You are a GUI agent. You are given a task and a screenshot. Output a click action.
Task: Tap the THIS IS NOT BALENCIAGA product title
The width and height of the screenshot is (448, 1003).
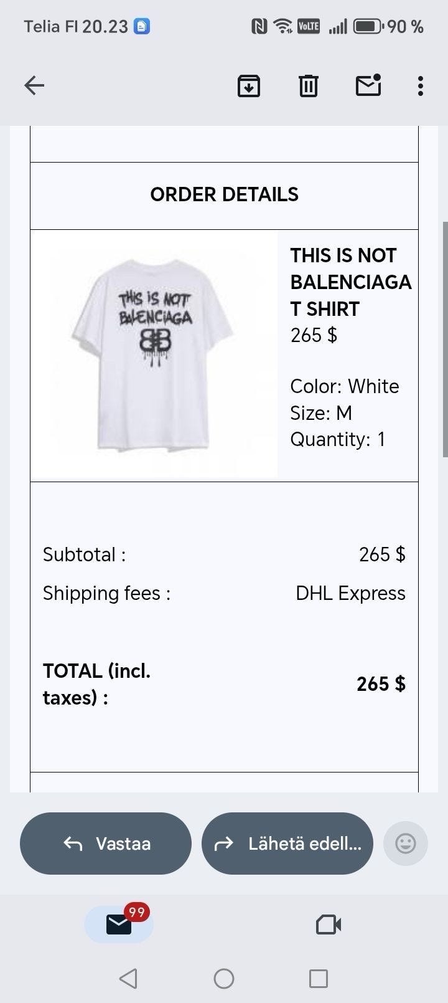(x=350, y=282)
